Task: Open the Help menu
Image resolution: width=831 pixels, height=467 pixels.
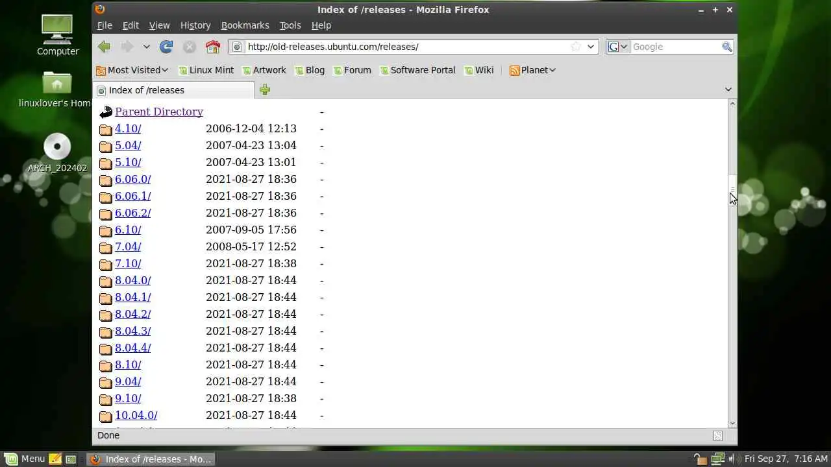Action: (x=321, y=25)
